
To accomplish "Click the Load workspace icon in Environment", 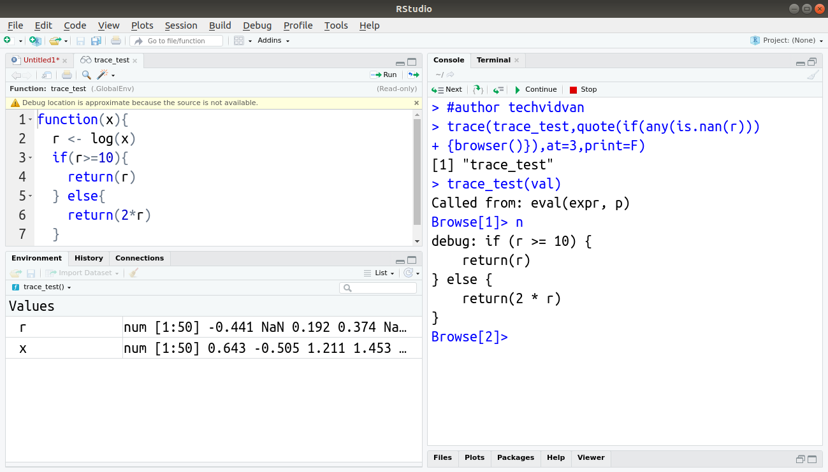I will point(16,273).
